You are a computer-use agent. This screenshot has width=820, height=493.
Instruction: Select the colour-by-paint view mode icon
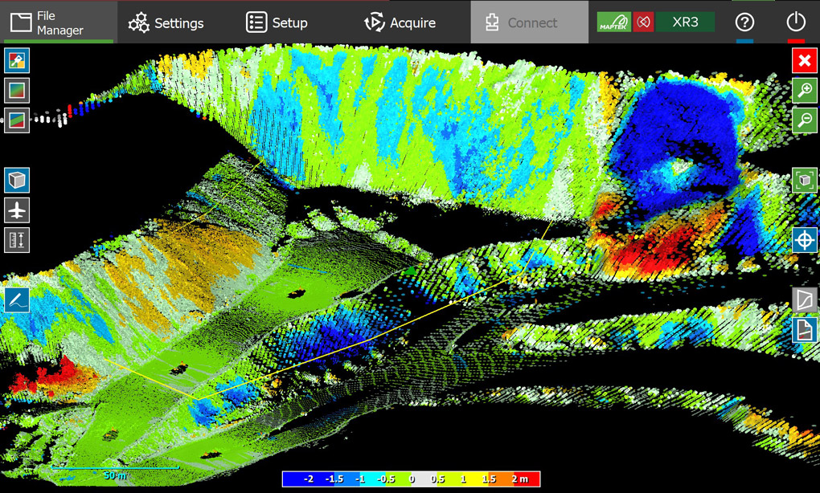click(17, 60)
